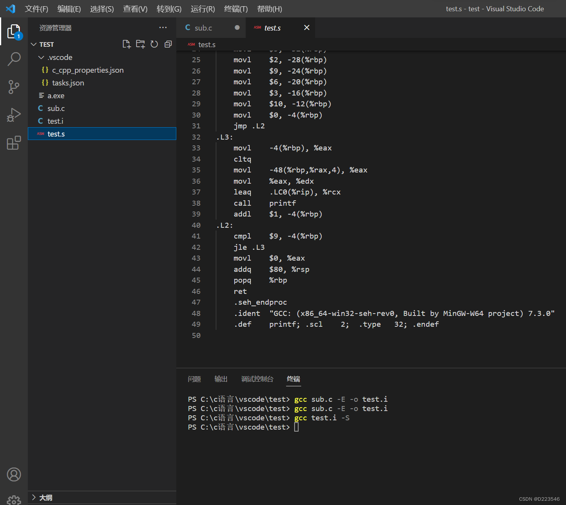Screen dimensions: 566x505
Task: Click the '.L3:' label line
Action: click(x=225, y=137)
